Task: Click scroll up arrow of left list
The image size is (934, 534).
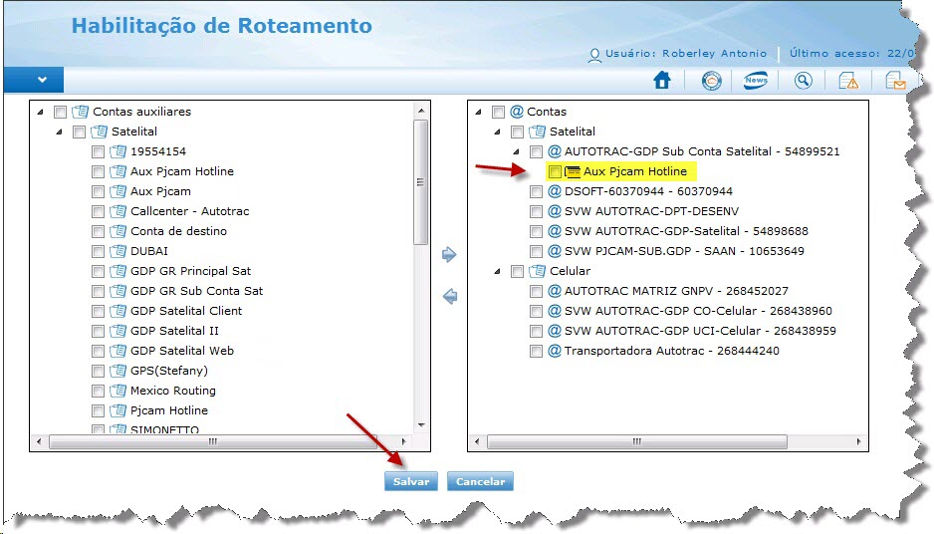Action: [421, 111]
